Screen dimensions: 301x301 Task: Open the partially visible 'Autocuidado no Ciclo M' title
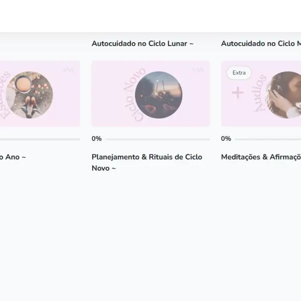coord(261,44)
